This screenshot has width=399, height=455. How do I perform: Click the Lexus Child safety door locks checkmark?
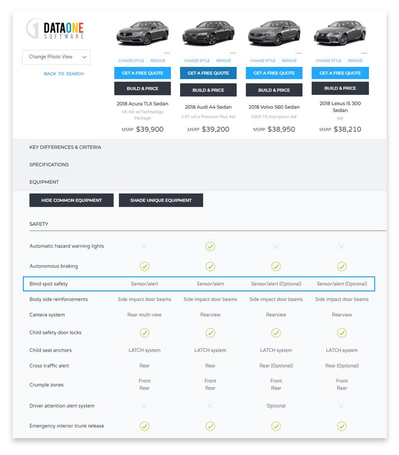342,333
